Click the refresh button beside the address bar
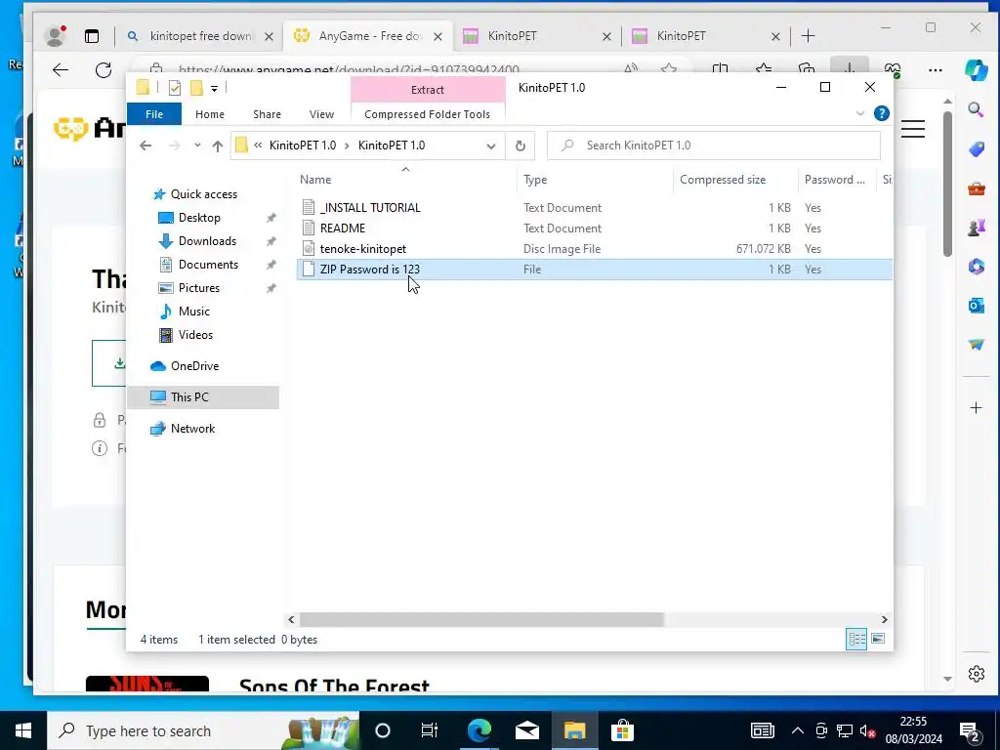Image resolution: width=1000 pixels, height=750 pixels. [x=521, y=146]
